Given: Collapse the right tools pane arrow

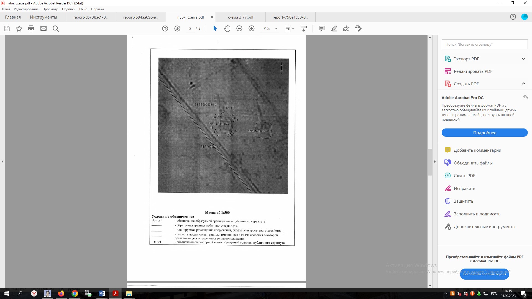Looking at the screenshot, I should 434,161.
